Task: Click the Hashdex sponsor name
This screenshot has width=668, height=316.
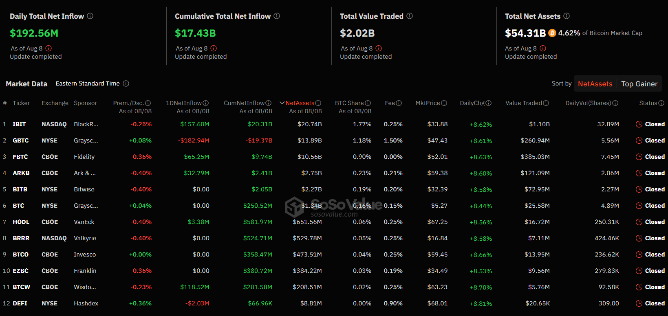Action: click(86, 303)
